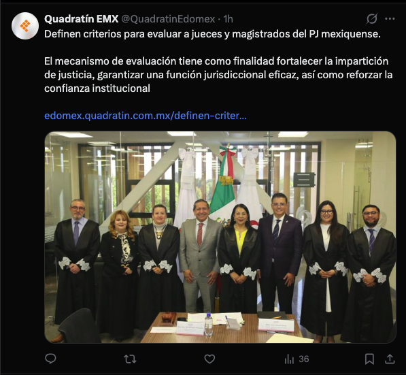
Task: Open the edomex.quadratin.com.mx article link
Action: tap(146, 116)
